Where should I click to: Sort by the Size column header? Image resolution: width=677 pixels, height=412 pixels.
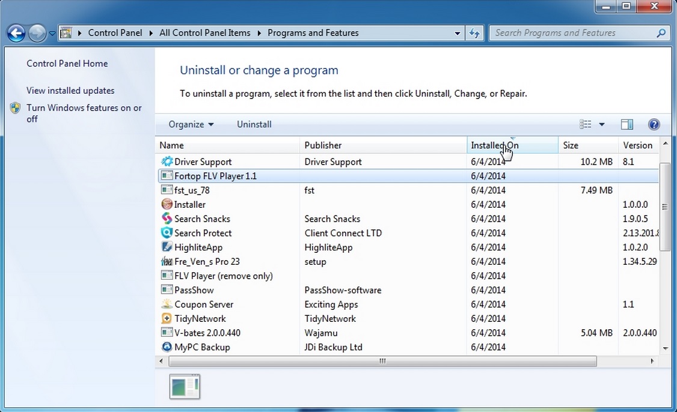[x=589, y=145]
